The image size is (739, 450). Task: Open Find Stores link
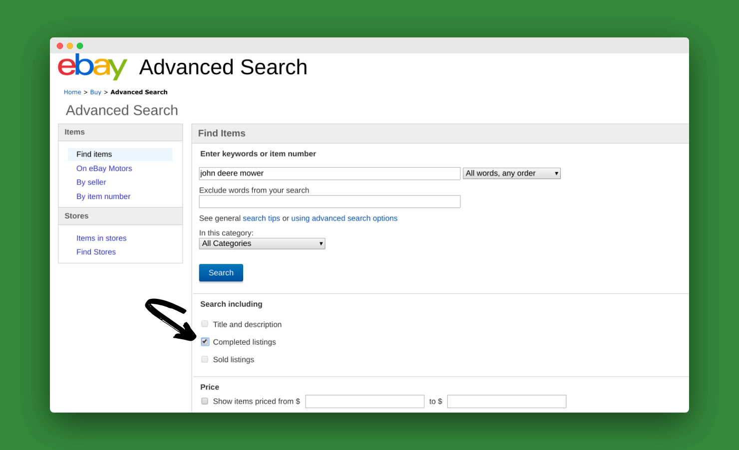click(96, 252)
